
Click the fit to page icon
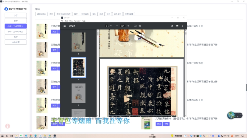click(x=135, y=26)
